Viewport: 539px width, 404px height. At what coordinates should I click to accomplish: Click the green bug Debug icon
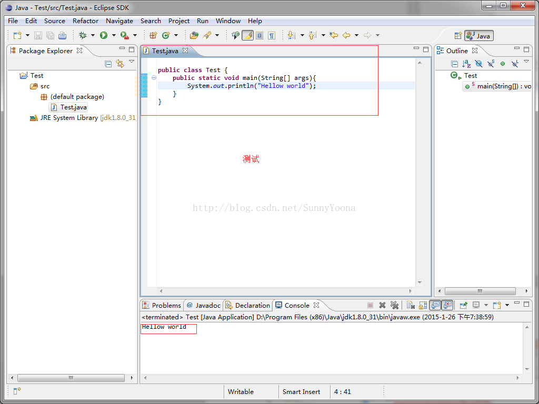point(83,35)
